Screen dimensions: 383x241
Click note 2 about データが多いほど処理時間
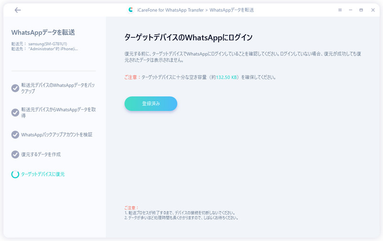pyautogui.click(x=181, y=218)
